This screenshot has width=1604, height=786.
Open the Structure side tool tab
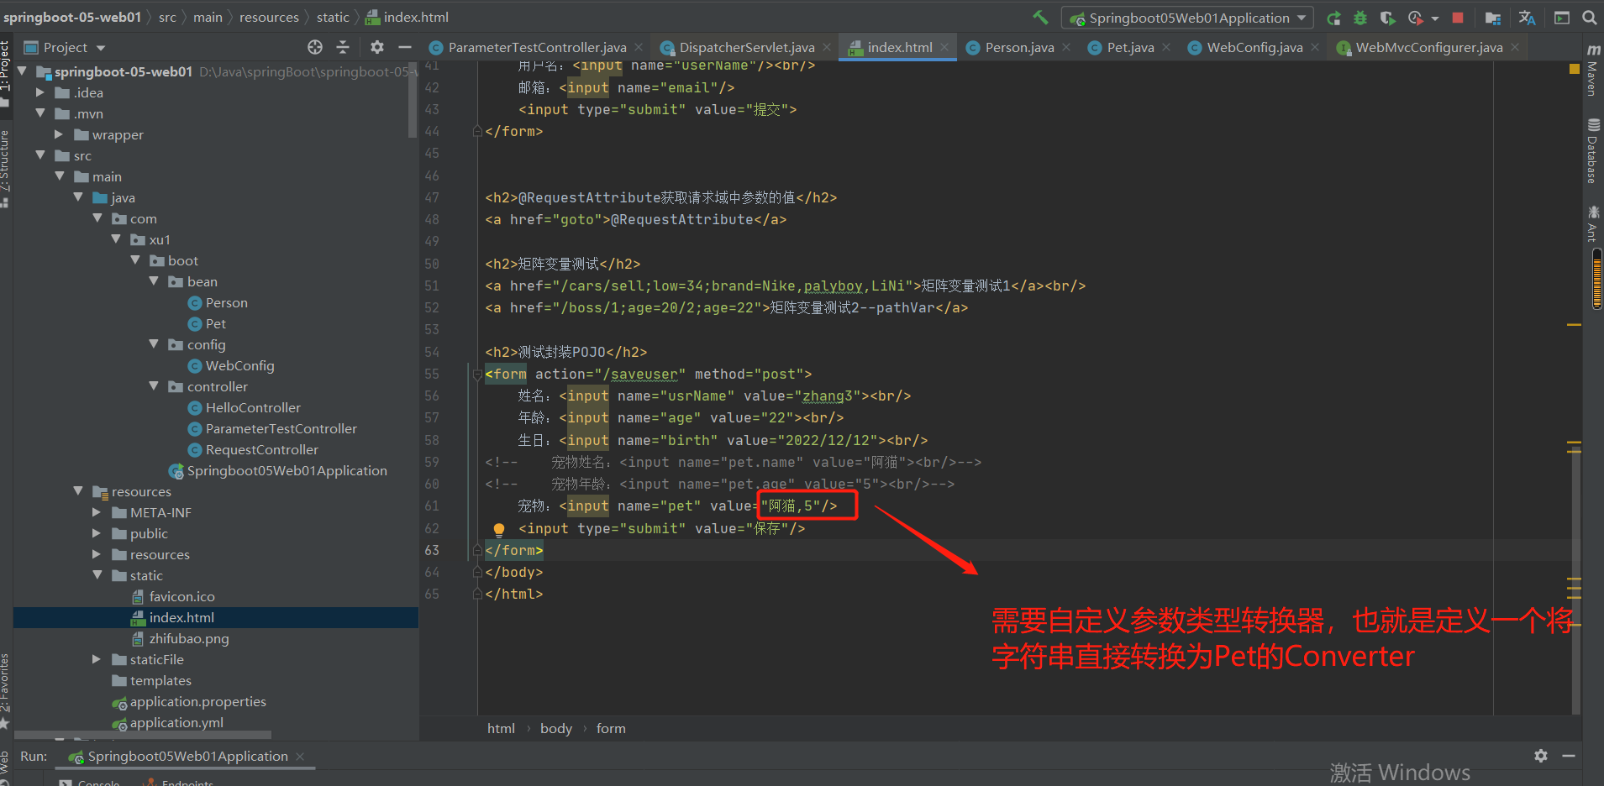5,168
